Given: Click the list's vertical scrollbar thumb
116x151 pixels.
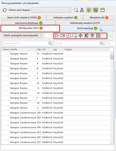Looking at the screenshot, I should tap(112, 57).
